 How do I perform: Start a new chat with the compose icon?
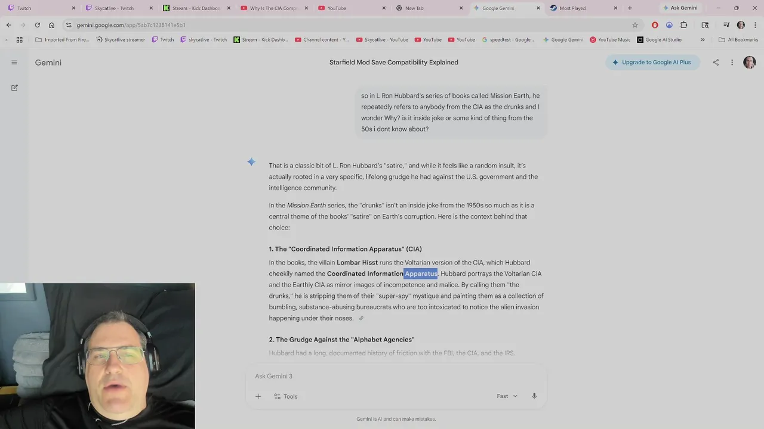(x=14, y=88)
